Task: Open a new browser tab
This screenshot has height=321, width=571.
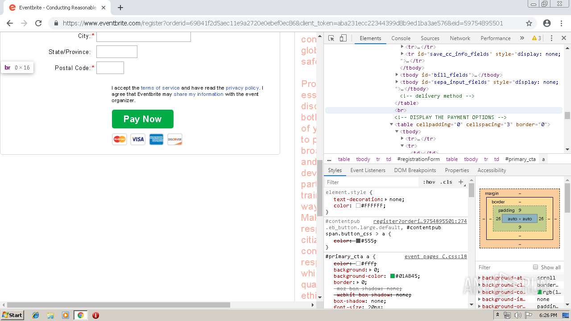Action: click(120, 8)
